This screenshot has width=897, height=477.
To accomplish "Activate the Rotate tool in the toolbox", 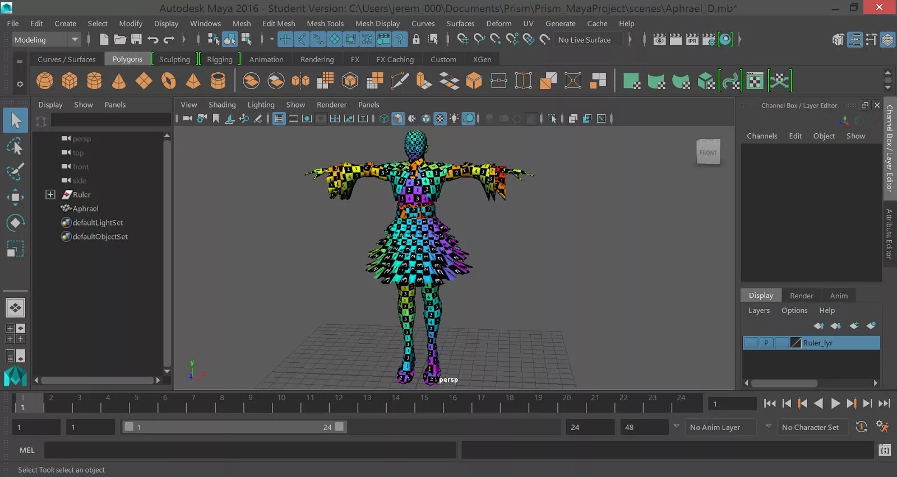I will [15, 223].
